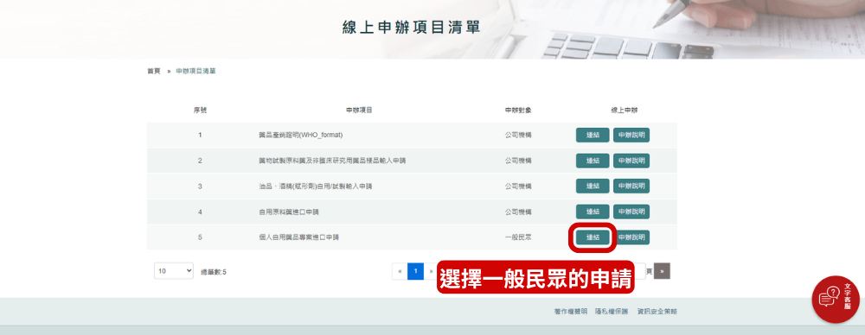Go to 首頁 in breadcrumb
Image resolution: width=865 pixels, height=335 pixels.
153,72
